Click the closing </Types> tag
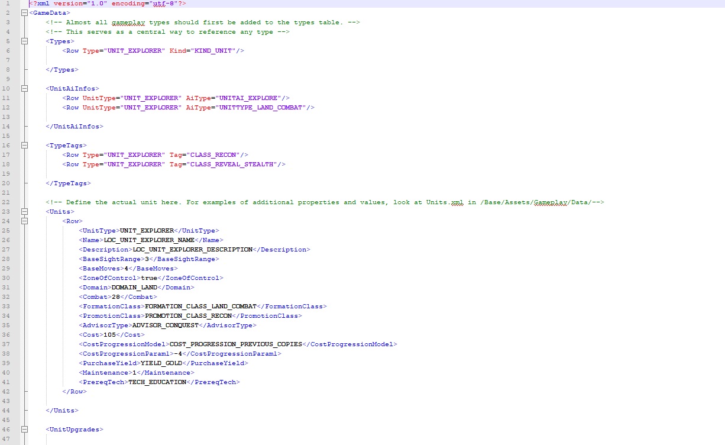This screenshot has width=725, height=445. tap(62, 70)
